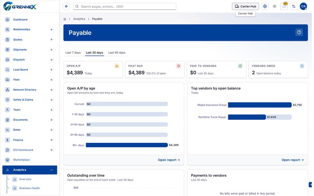314x196 pixels.
Task: Click the Maple Insurance Group bar
Action: coord(260,105)
